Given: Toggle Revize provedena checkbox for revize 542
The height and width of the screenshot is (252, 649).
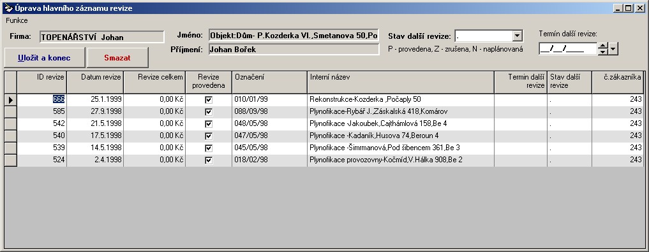Looking at the screenshot, I should (x=209, y=123).
